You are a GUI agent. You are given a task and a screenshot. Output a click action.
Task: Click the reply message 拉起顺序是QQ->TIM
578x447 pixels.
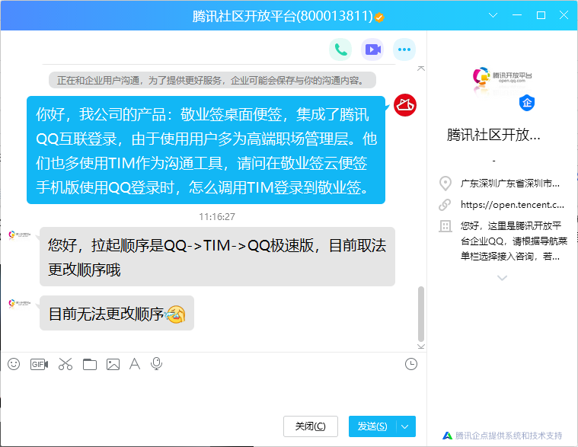[217, 257]
